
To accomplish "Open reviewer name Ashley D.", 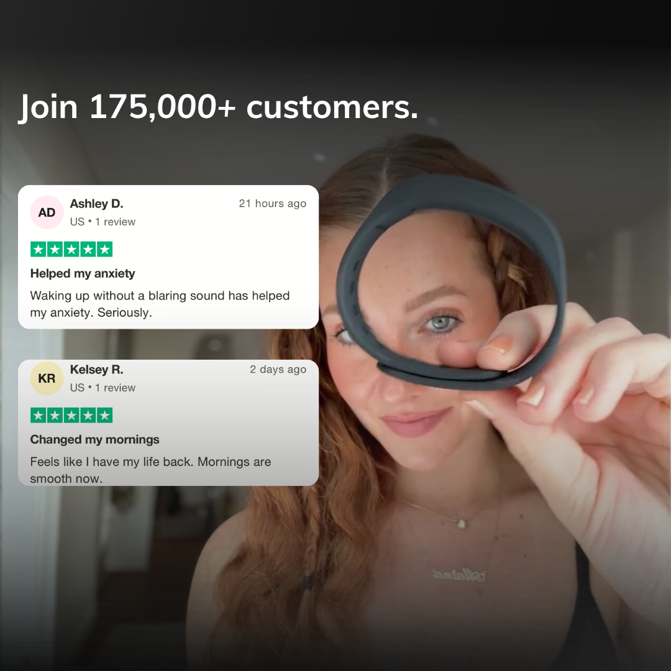I will (97, 204).
